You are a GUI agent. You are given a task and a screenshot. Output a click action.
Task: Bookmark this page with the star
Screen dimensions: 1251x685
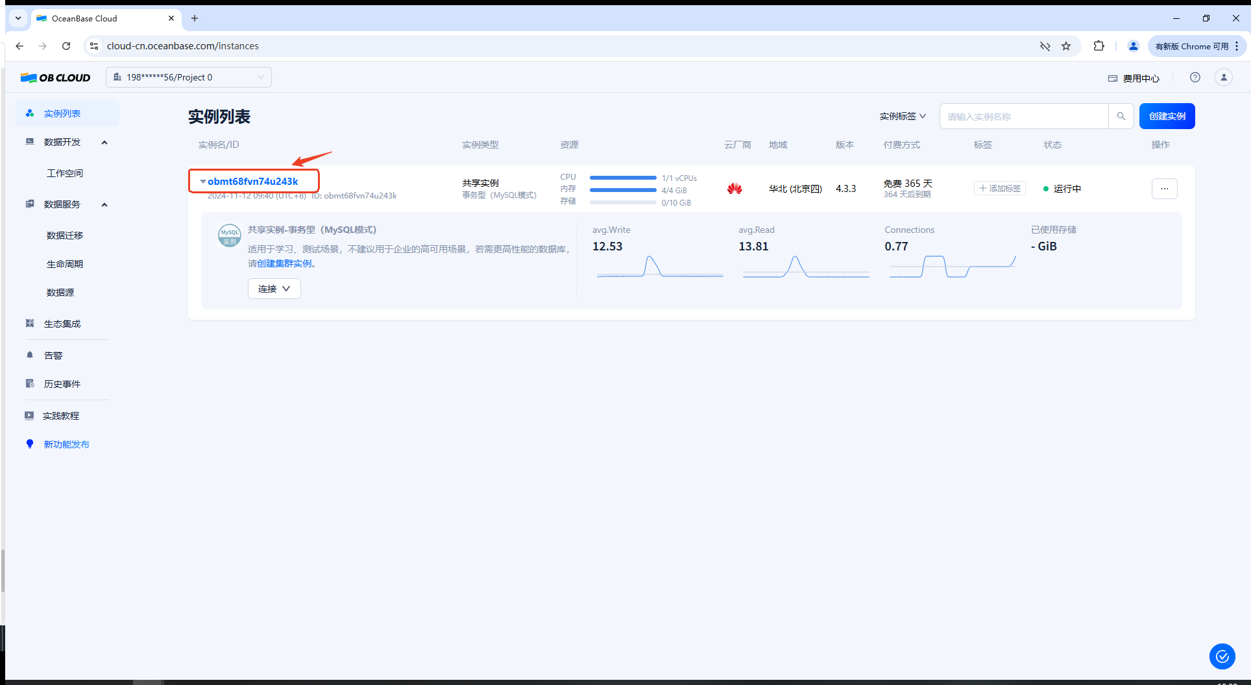1066,46
